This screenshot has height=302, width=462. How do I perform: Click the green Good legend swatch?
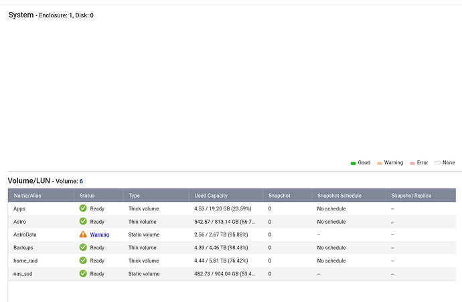point(353,163)
